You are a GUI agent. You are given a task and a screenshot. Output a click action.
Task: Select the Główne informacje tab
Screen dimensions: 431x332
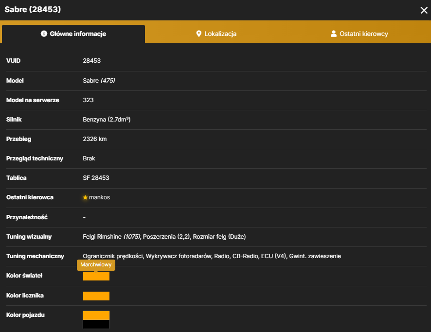click(73, 34)
